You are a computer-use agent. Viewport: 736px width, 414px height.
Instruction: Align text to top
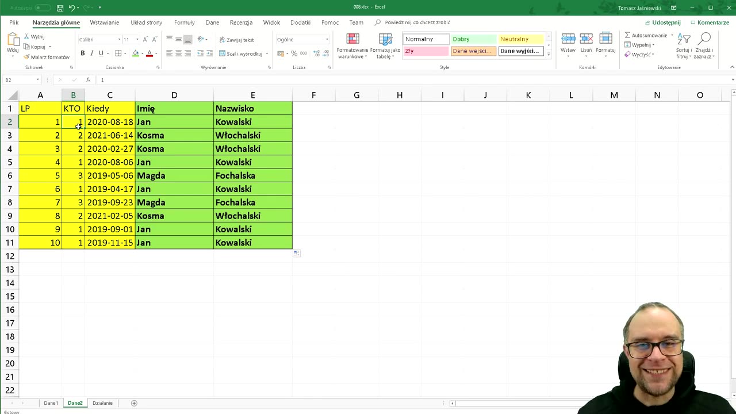coord(169,39)
